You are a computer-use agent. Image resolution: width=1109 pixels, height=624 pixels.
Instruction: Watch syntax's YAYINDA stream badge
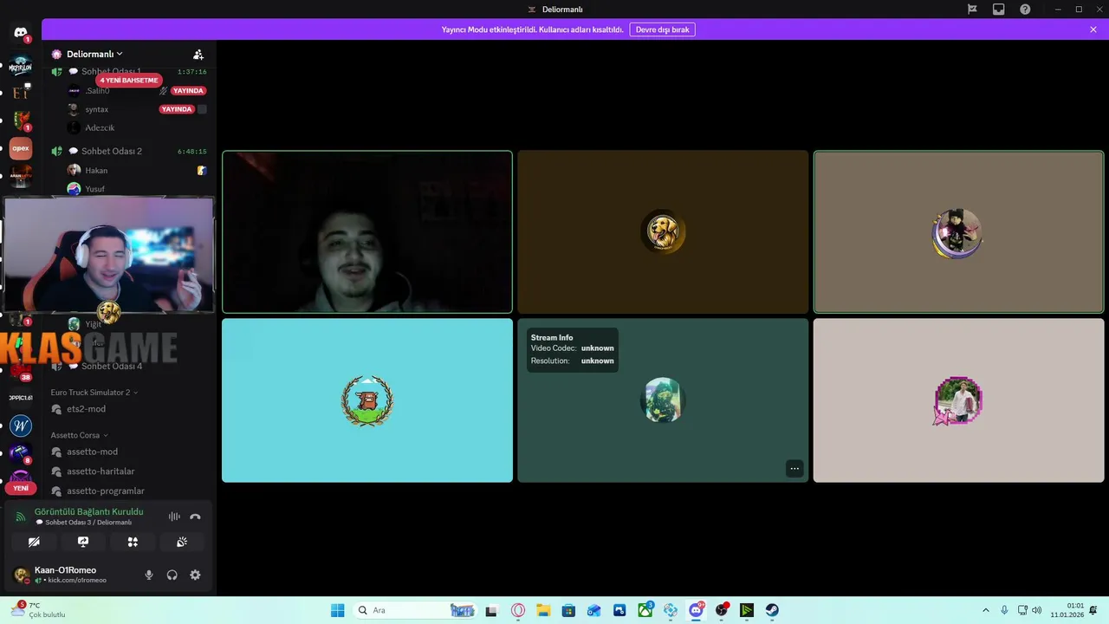[177, 109]
